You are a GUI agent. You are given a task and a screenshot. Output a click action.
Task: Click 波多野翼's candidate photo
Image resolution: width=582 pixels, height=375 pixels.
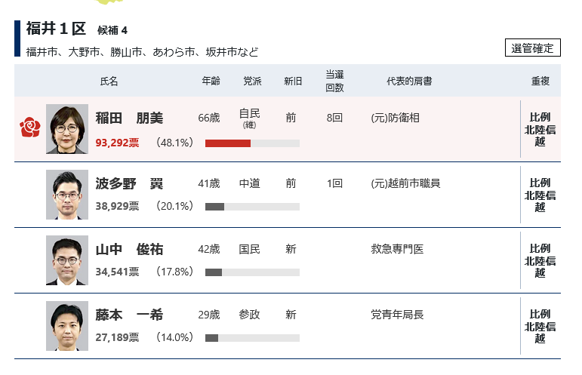tap(67, 195)
